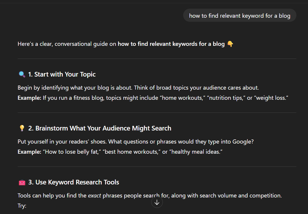Image resolution: width=308 pixels, height=214 pixels.
Task: Click the pointing-down hand emoji in the intro line
Action: click(230, 44)
